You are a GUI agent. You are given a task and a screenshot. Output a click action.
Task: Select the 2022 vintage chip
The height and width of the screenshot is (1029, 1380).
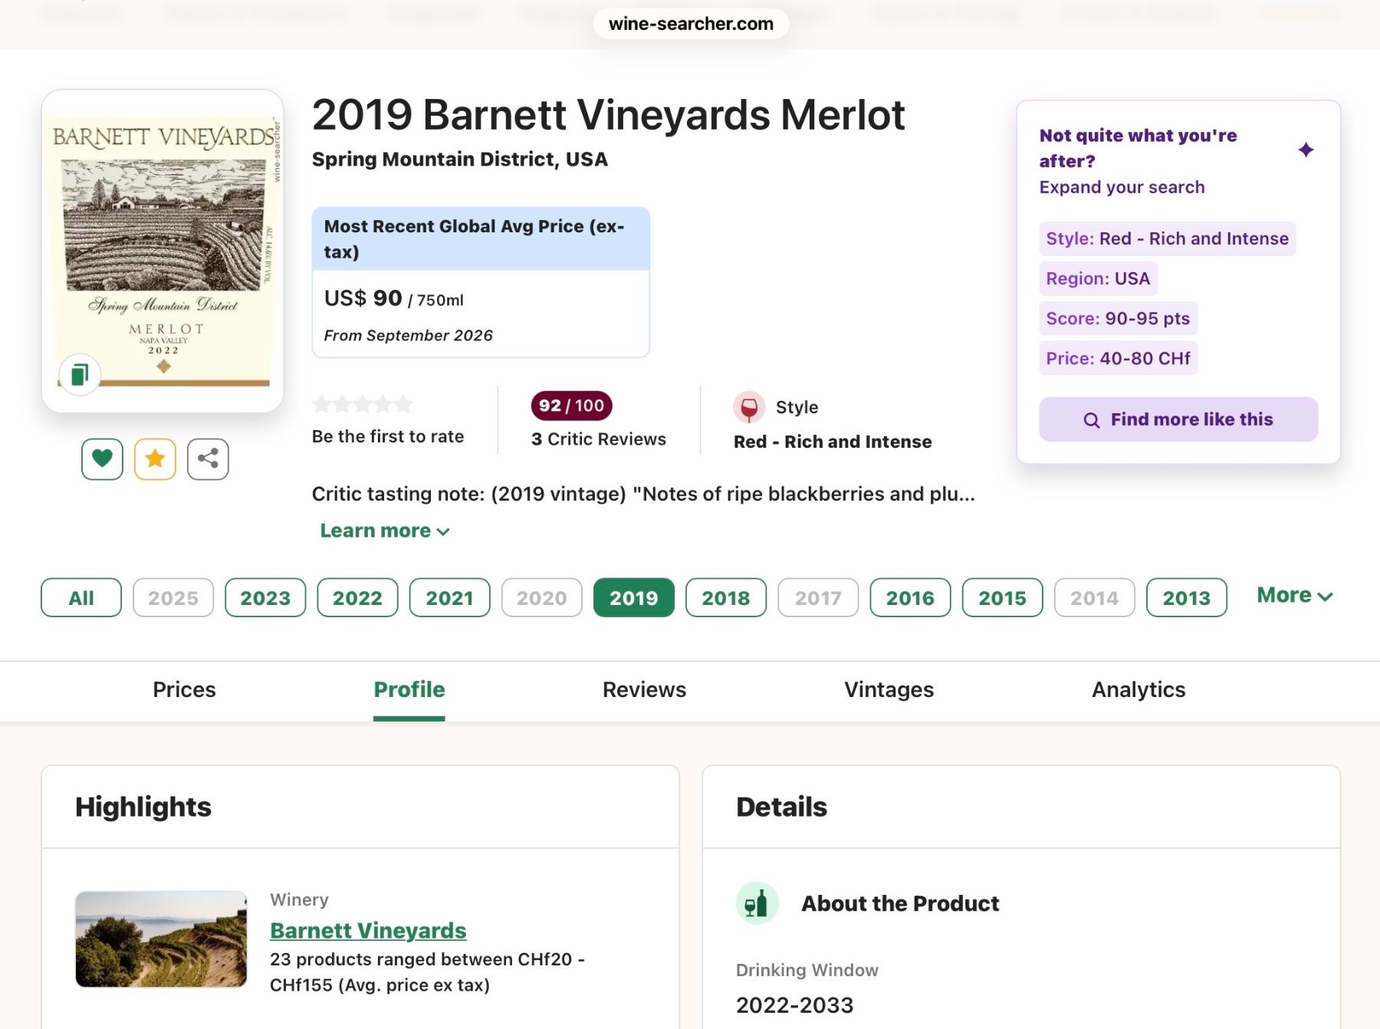coord(357,597)
